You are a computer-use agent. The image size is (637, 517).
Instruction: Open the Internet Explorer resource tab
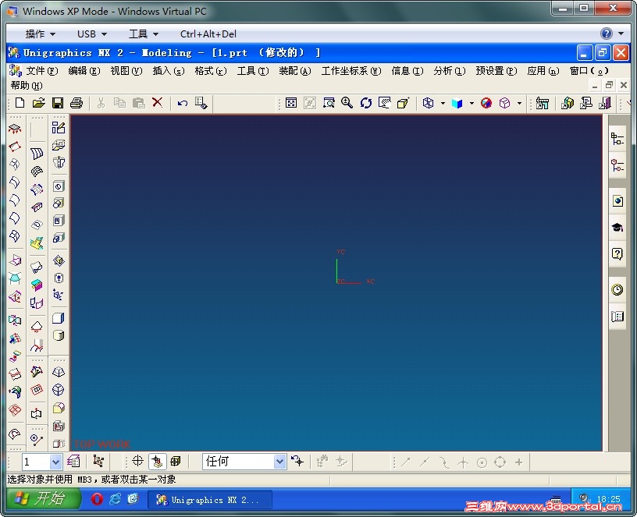click(617, 201)
